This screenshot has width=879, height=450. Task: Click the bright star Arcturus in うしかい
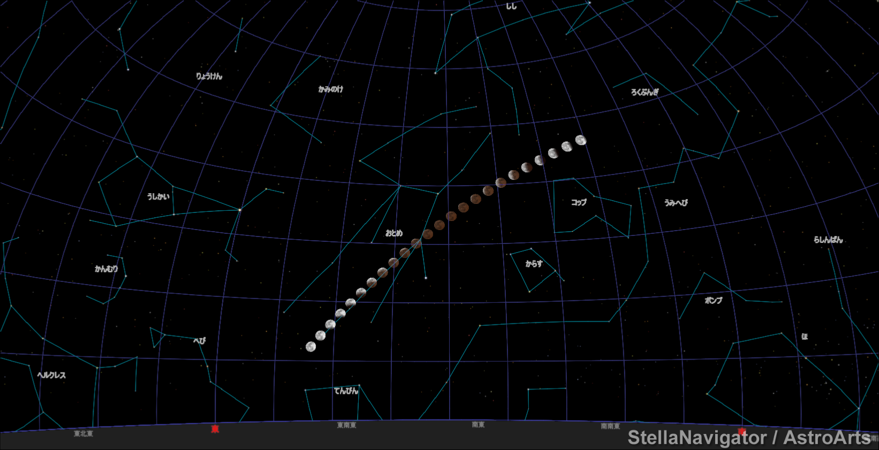(239, 210)
